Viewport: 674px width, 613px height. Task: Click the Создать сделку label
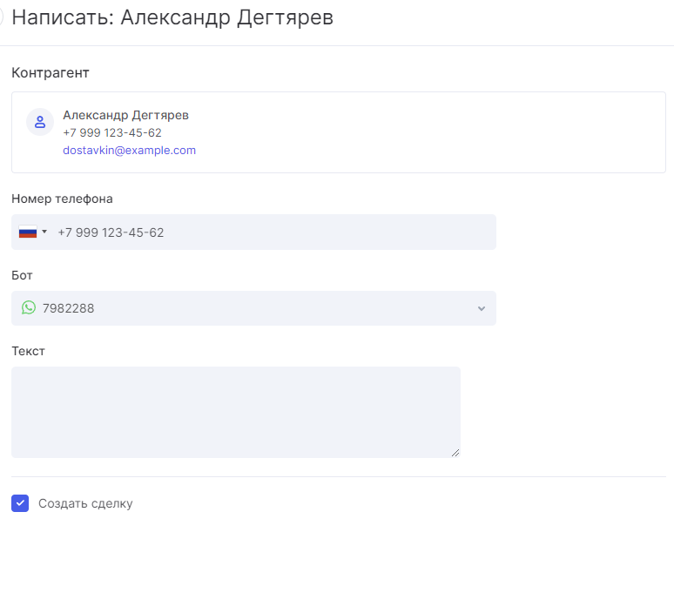(85, 503)
